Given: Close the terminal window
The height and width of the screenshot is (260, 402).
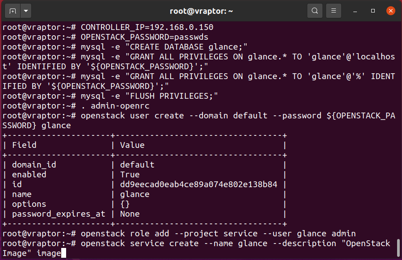Looking at the screenshot, I should (x=391, y=11).
